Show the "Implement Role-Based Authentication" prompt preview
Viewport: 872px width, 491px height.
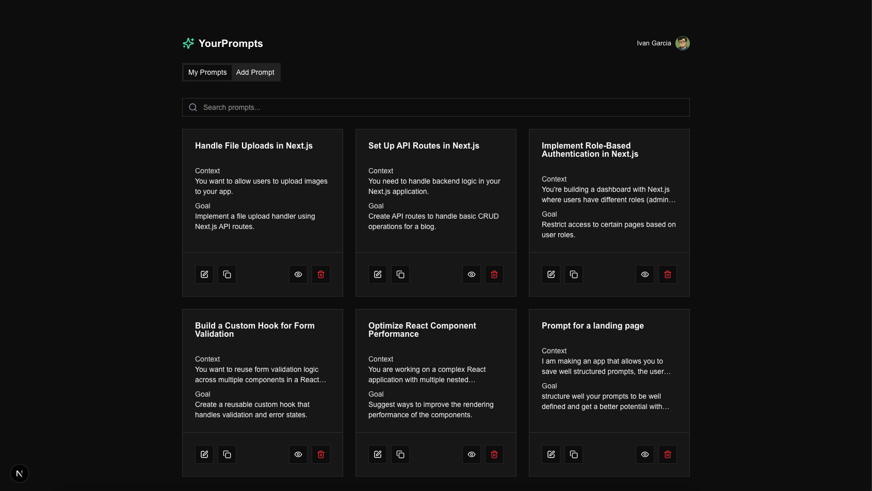click(x=644, y=274)
